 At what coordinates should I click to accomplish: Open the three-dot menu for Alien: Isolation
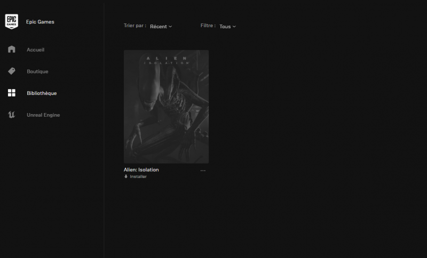pyautogui.click(x=203, y=171)
